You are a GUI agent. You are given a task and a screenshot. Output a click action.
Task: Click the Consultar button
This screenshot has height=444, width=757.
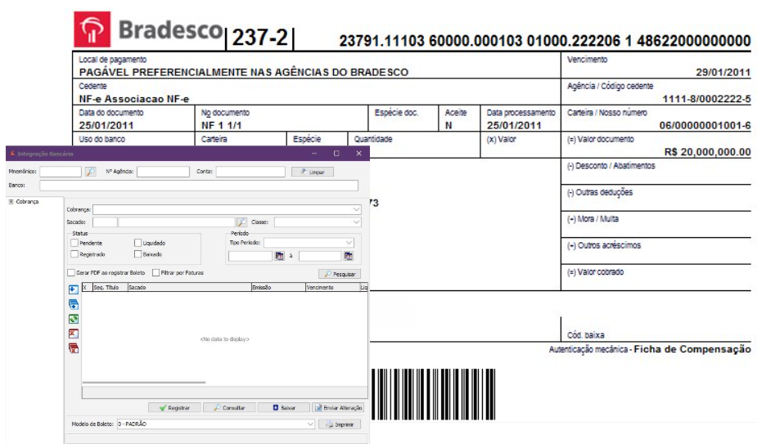230,408
